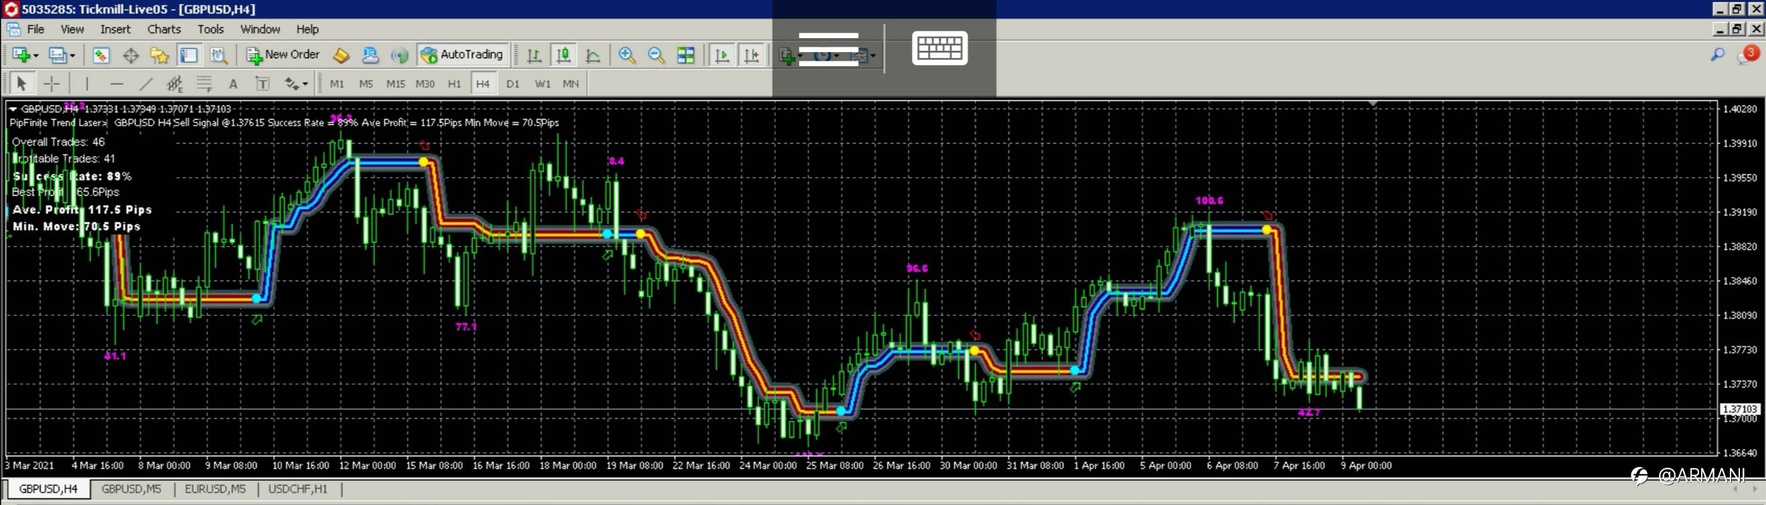Screen dimensions: 1766x505
Task: Switch to the EURUSD,M5 chart tab
Action: [215, 489]
